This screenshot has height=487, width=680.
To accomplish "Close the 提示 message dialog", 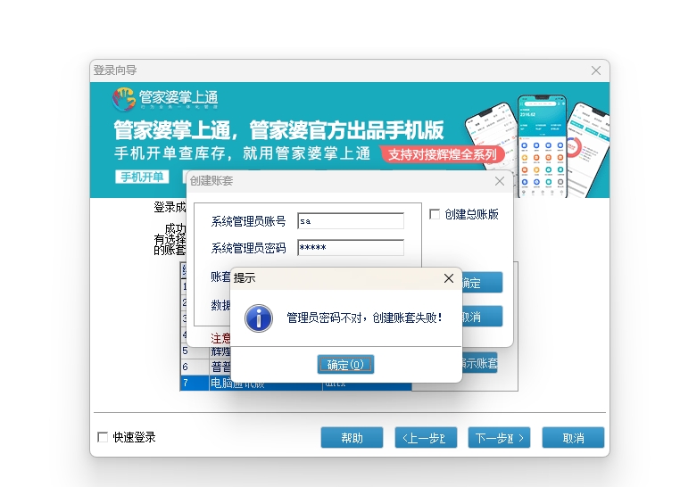I will [449, 278].
